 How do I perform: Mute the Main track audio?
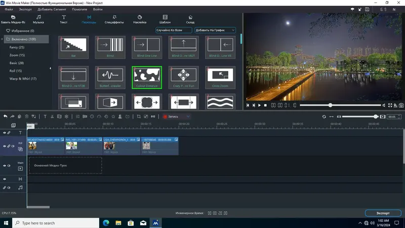10,165
